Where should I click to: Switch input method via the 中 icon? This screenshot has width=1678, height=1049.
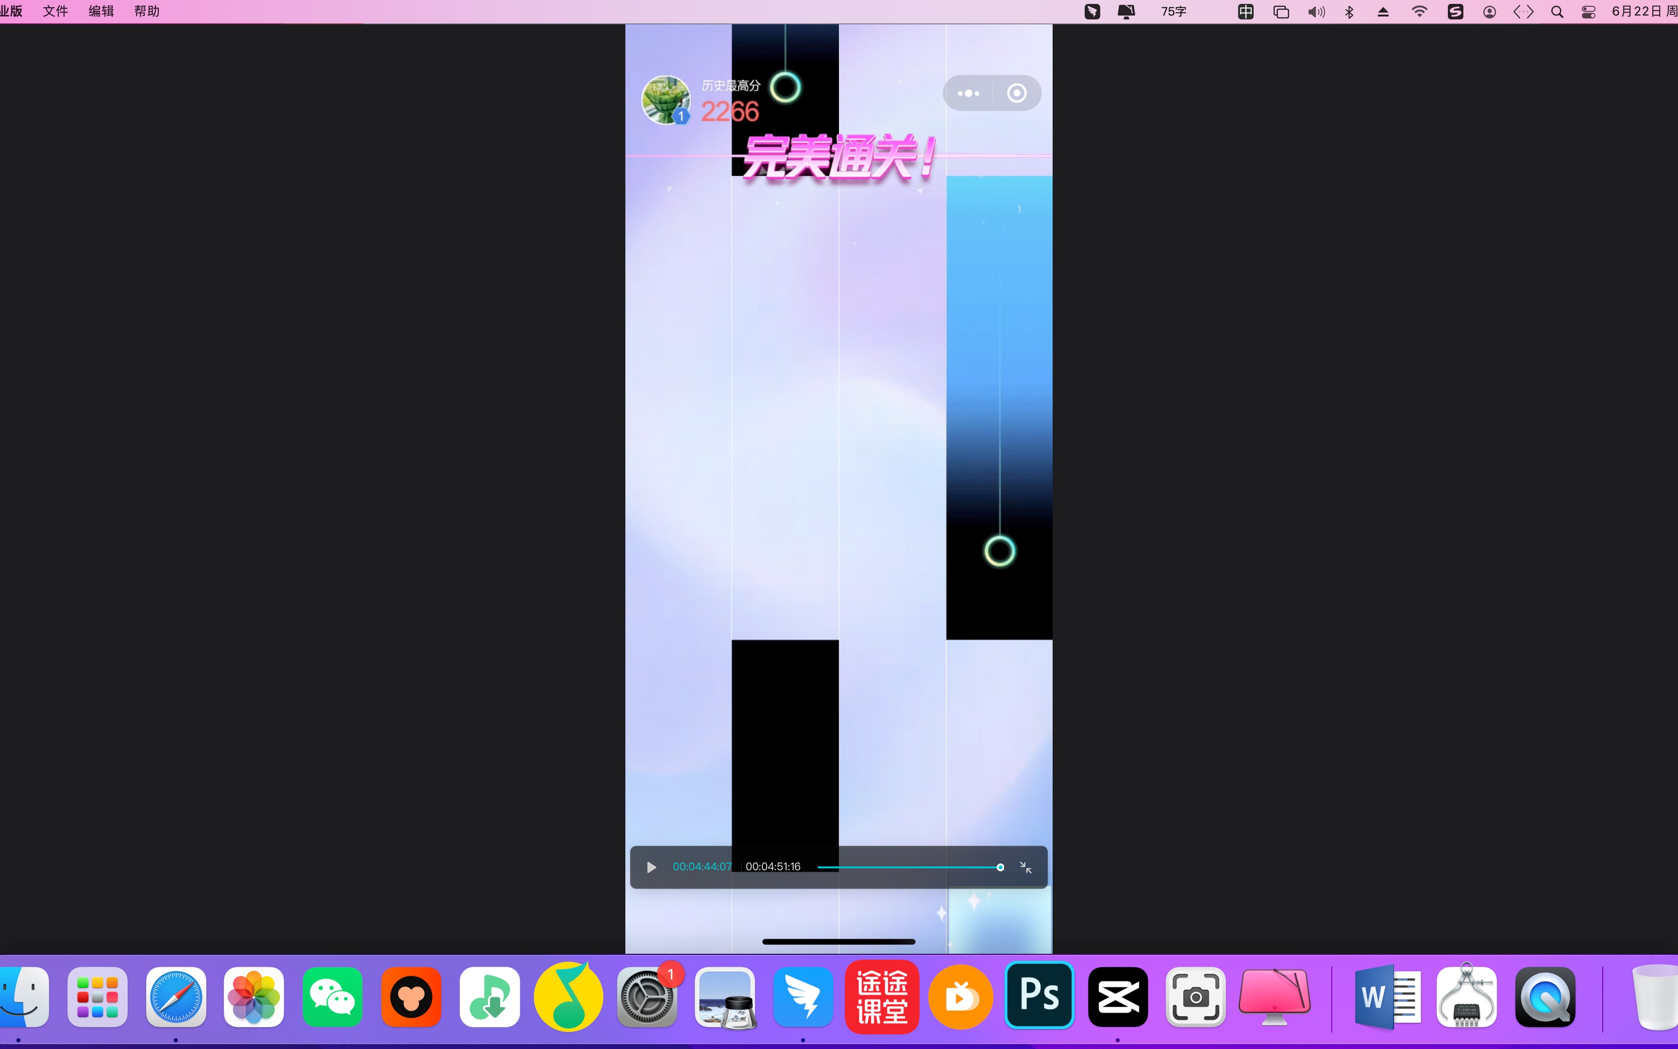pos(1245,12)
